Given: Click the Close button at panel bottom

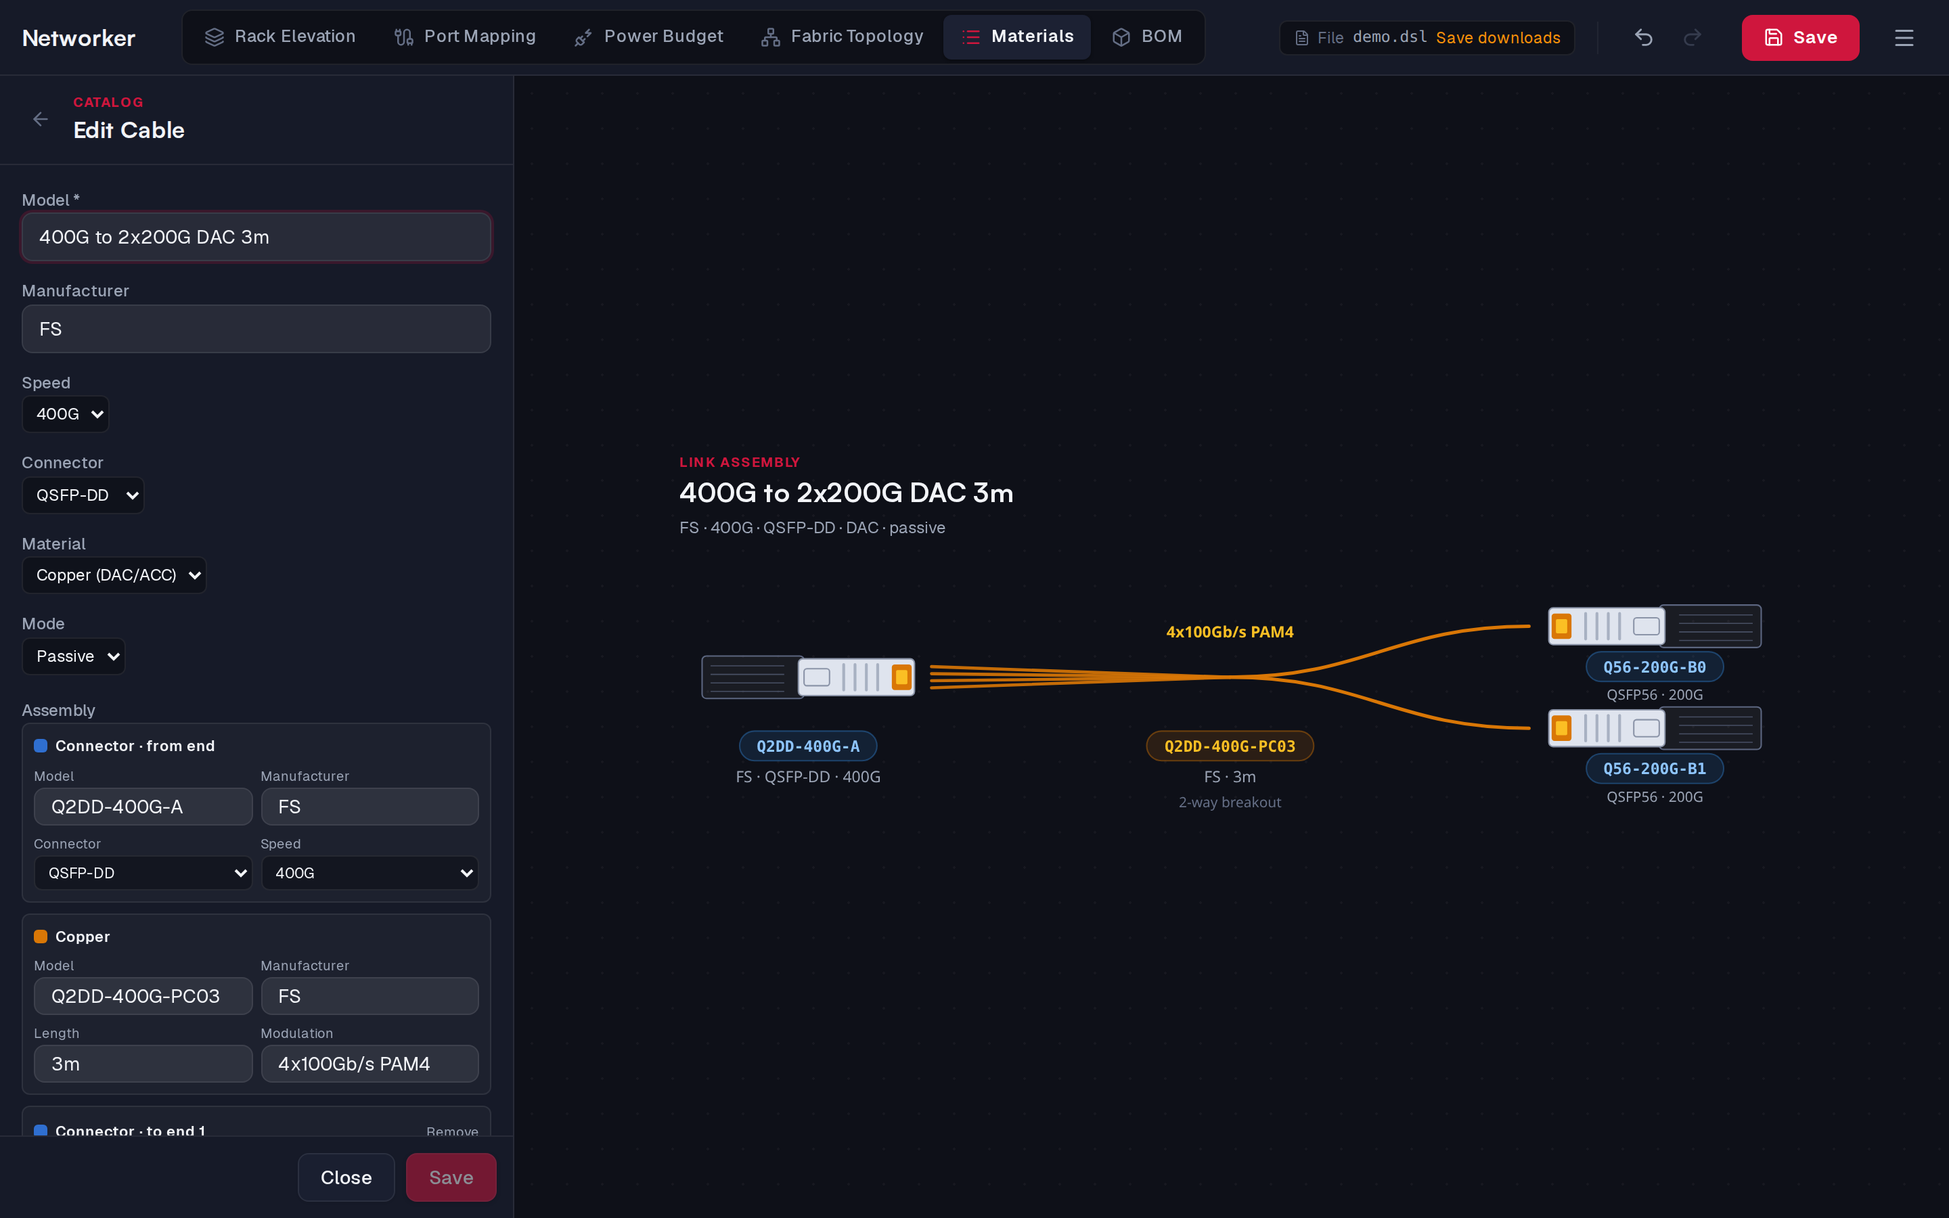Looking at the screenshot, I should tap(346, 1177).
